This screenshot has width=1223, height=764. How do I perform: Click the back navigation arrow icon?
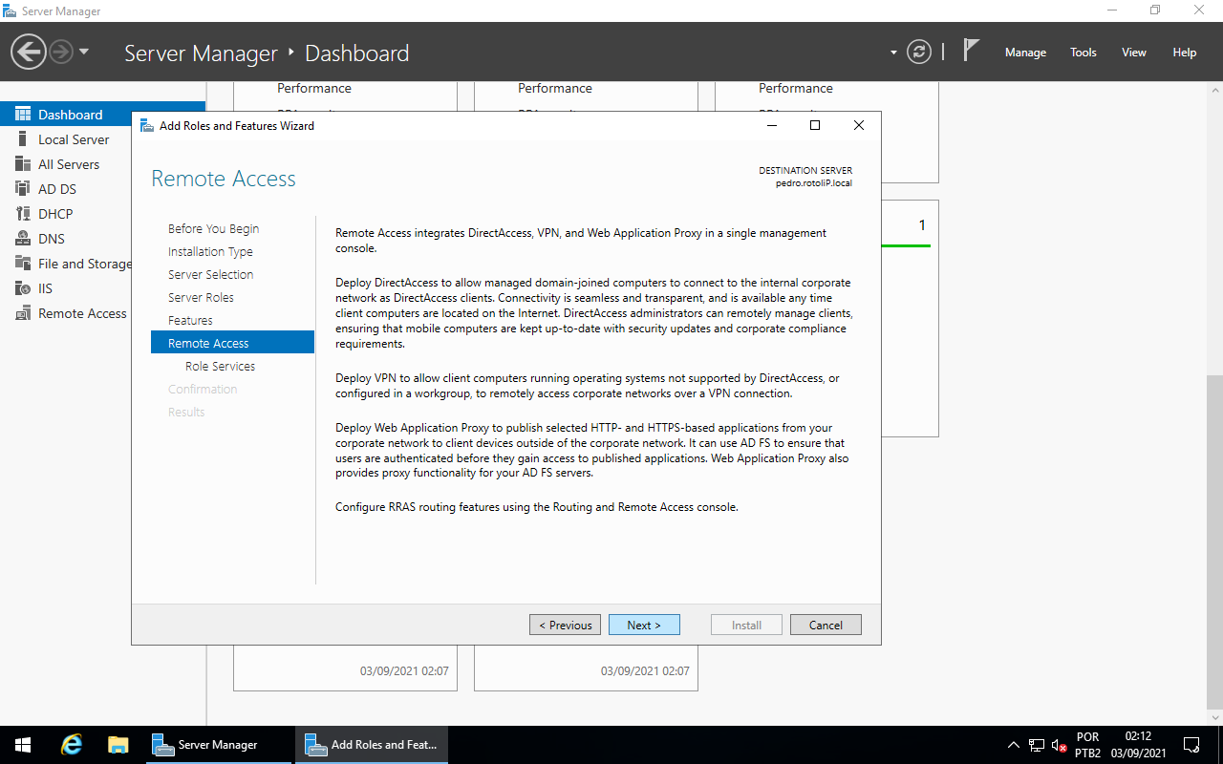tap(29, 52)
